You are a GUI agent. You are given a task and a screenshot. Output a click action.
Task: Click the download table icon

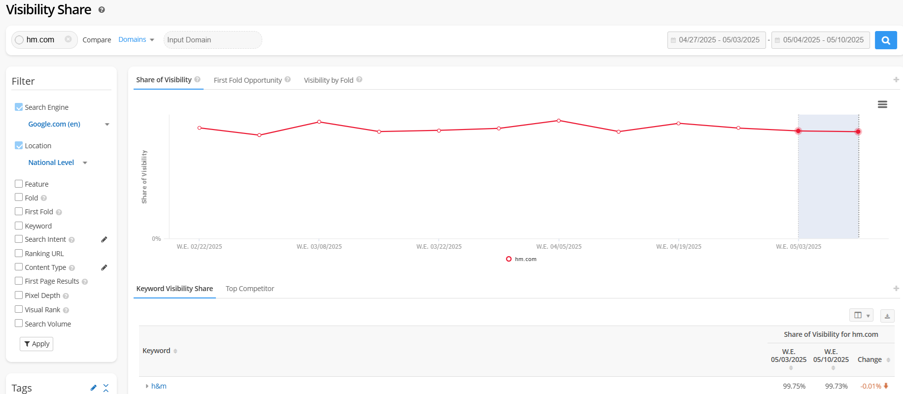tap(887, 316)
